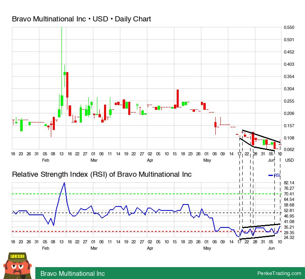Click the 0.550 price axis label
The height and width of the screenshot is (279, 305).
[x=289, y=27]
